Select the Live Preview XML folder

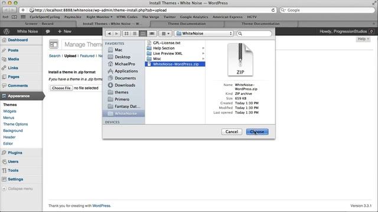pos(168,54)
